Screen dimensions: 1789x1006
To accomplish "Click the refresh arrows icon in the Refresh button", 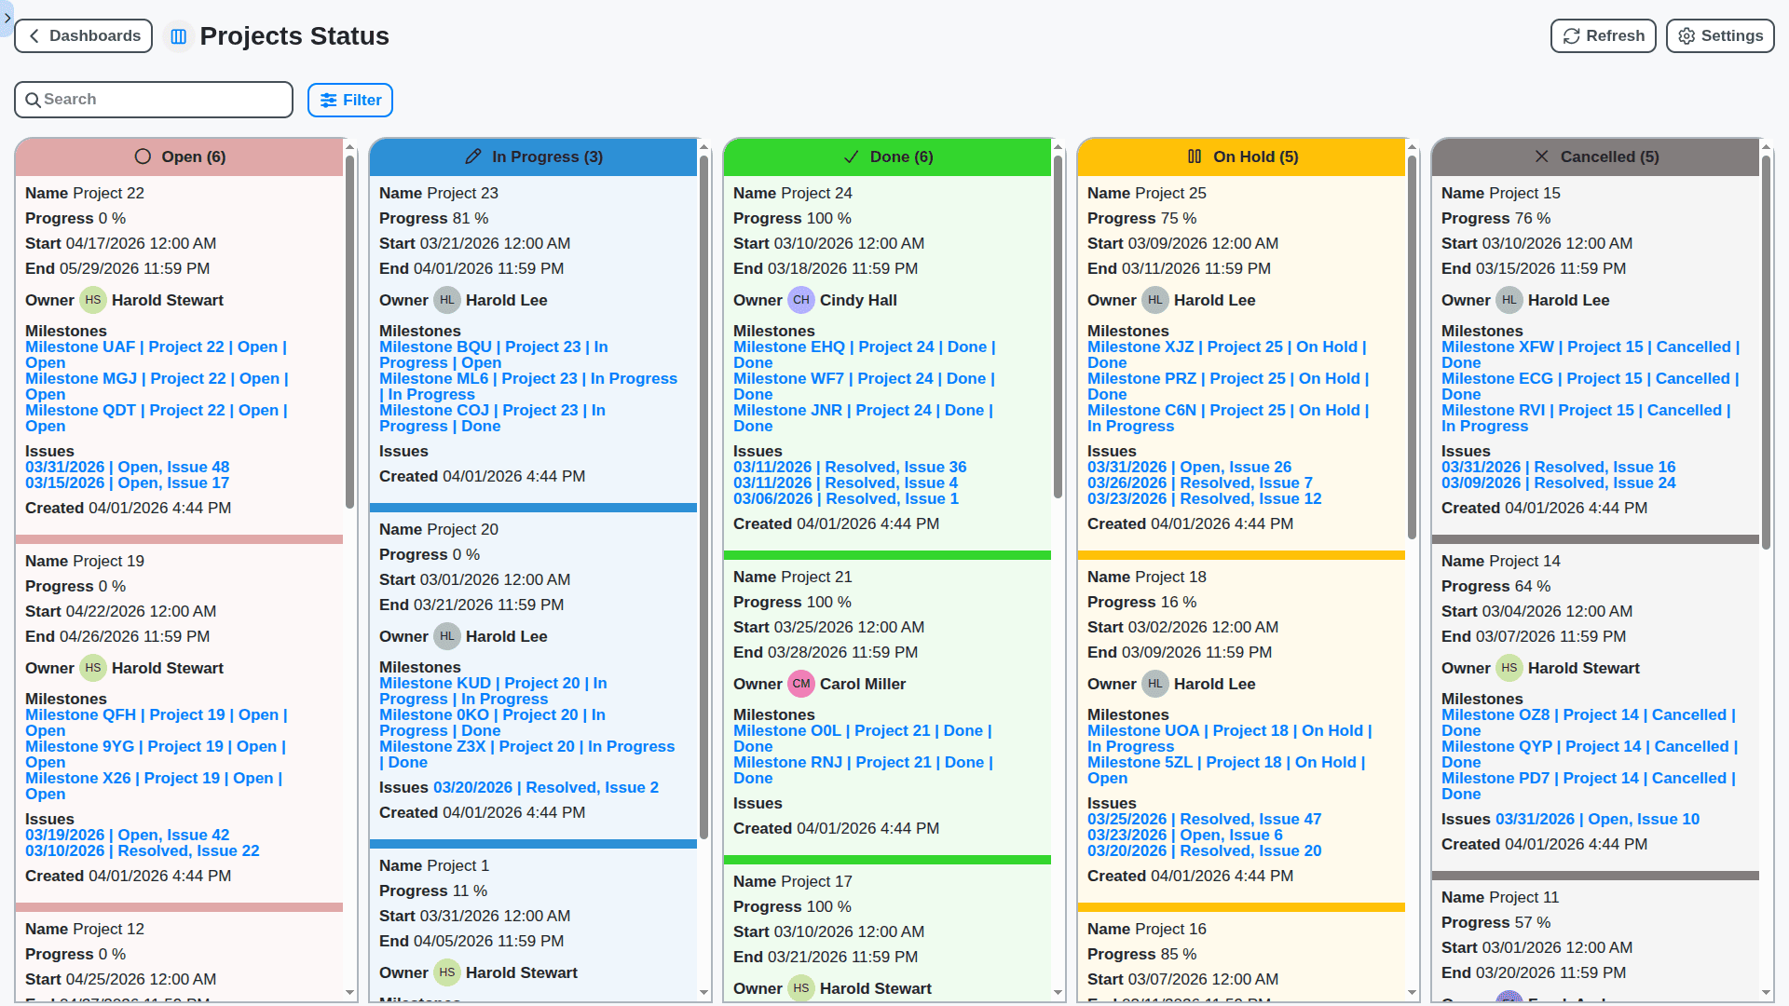I will 1570,35.
